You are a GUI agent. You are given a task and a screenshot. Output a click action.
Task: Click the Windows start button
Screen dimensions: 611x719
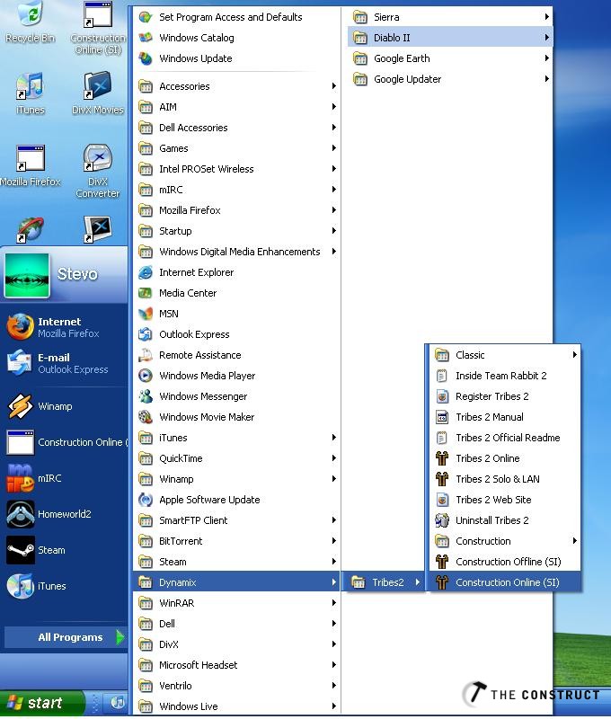tap(41, 703)
